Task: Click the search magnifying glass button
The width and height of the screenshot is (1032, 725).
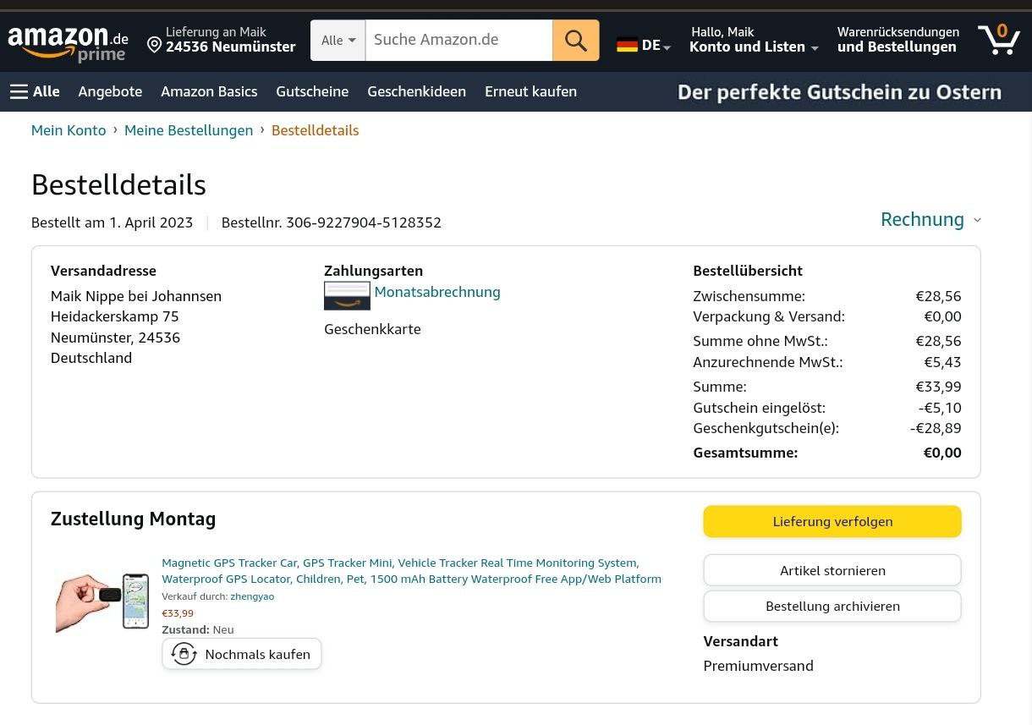Action: click(x=575, y=41)
